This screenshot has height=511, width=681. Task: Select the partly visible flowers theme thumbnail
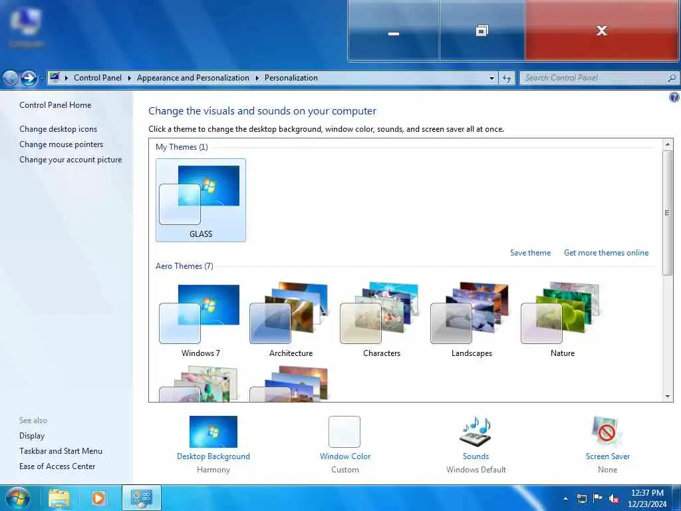200,383
